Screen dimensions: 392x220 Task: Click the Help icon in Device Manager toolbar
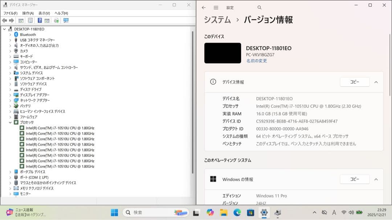(x=40, y=21)
